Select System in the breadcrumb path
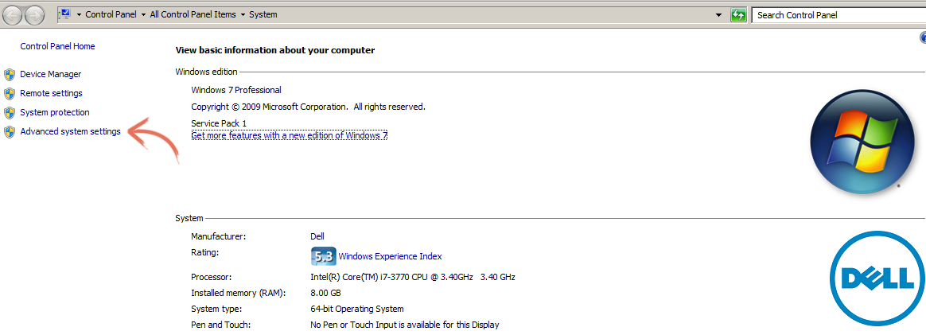 [263, 15]
